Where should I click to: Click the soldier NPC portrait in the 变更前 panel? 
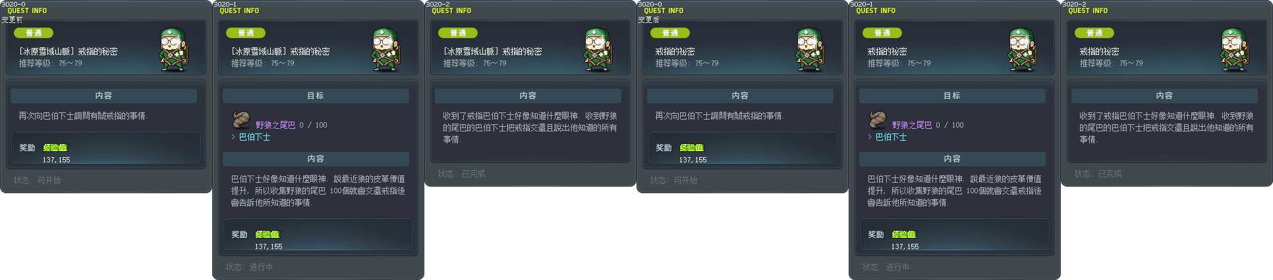(174, 50)
